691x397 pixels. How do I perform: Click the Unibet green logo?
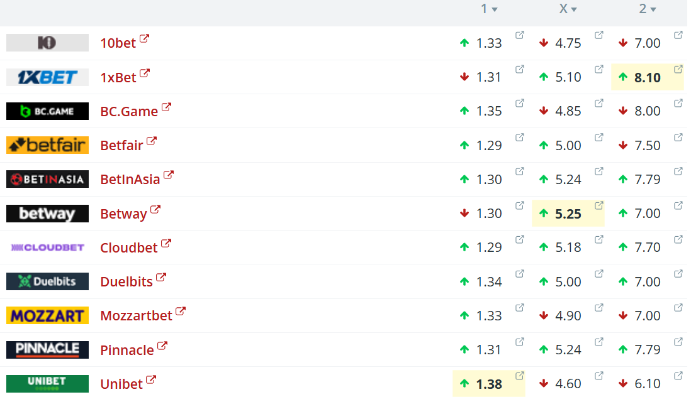click(47, 383)
